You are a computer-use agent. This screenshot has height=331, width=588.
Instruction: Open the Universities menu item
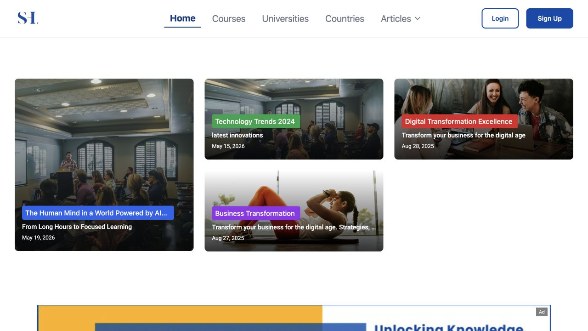click(x=285, y=18)
